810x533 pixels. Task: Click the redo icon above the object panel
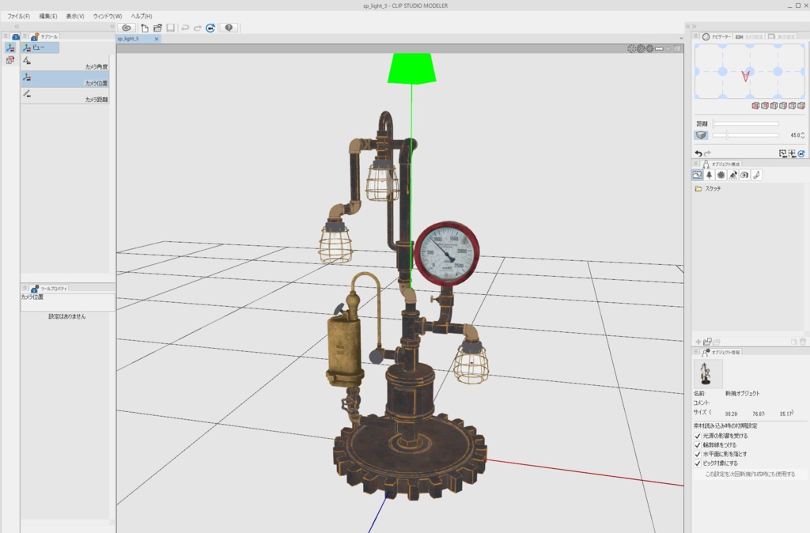pos(707,152)
